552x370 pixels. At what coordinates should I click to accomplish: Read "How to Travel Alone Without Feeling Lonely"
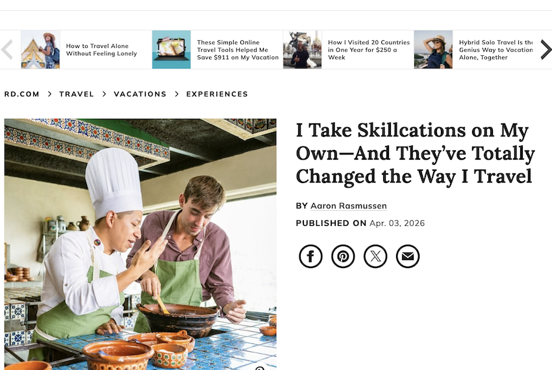tap(101, 50)
